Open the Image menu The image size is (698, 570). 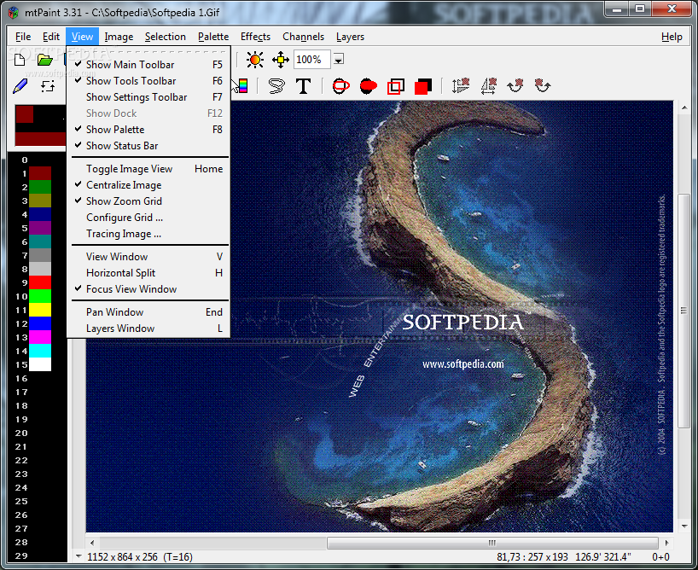[x=119, y=37]
